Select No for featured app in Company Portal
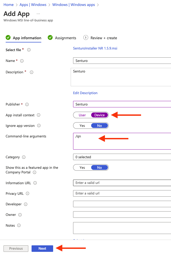Image resolution: width=171 pixels, height=254 pixels. click(100, 167)
